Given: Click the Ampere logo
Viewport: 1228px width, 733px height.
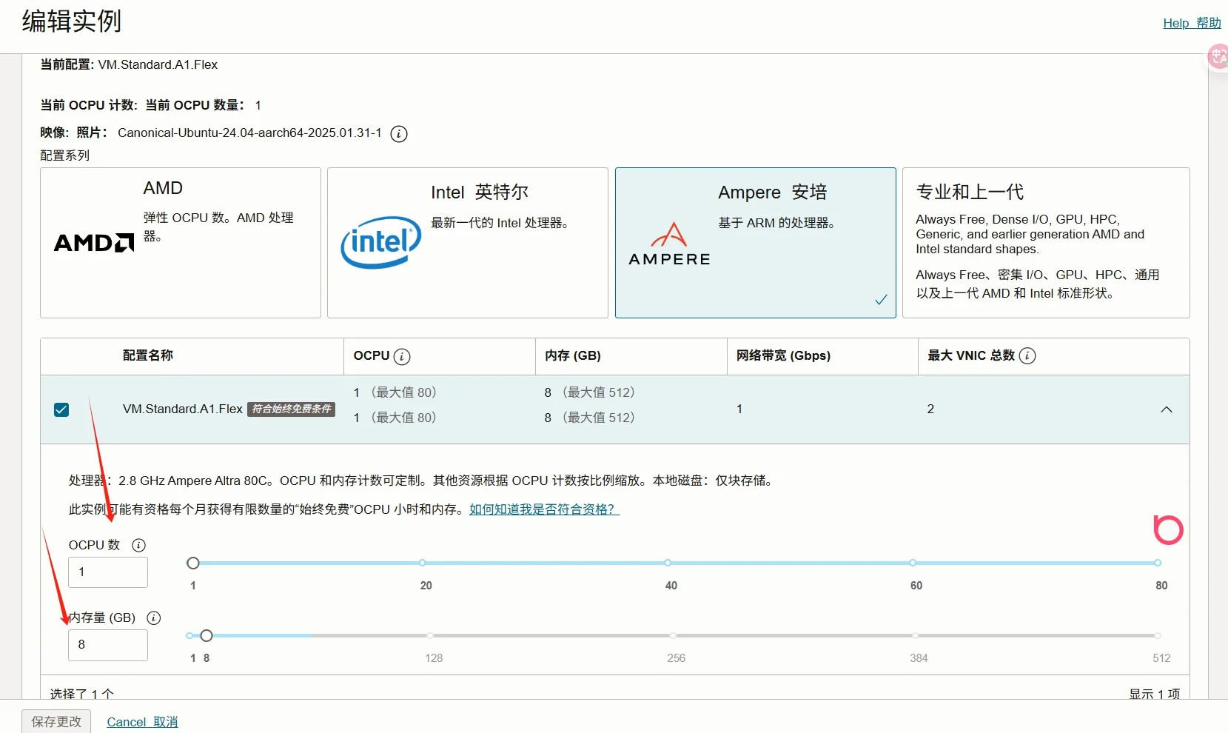Looking at the screenshot, I should pos(669,244).
